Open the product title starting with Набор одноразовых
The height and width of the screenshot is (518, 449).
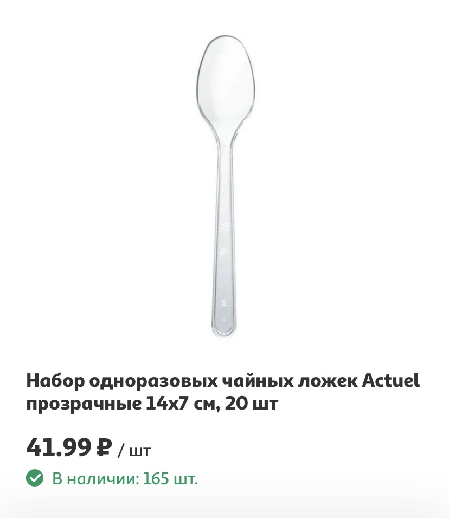coord(223,392)
